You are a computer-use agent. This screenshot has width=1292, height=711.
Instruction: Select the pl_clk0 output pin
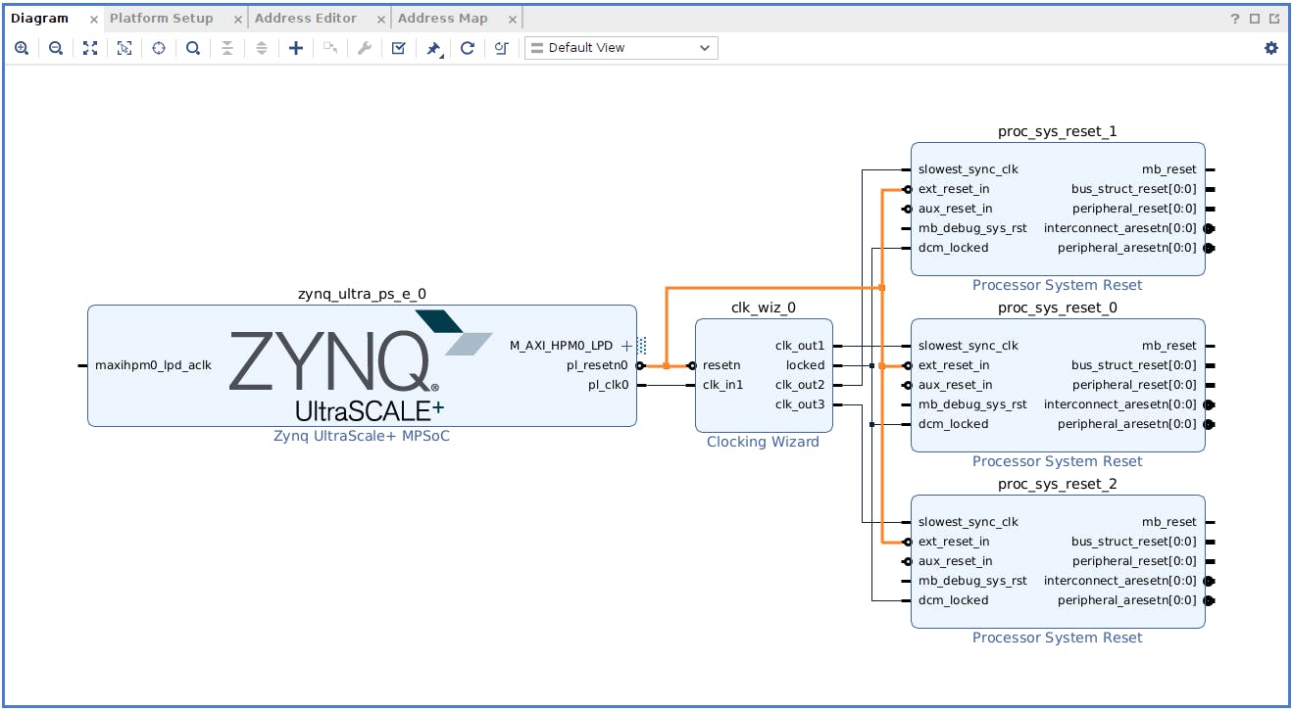tap(609, 385)
